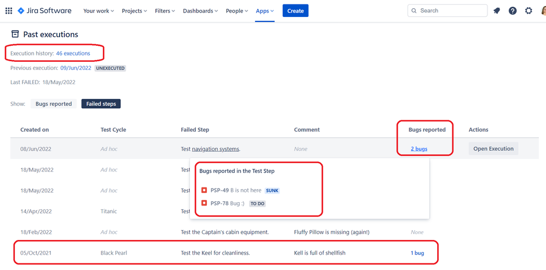Open the app switcher grid icon
The width and height of the screenshot is (546, 270).
pos(9,11)
